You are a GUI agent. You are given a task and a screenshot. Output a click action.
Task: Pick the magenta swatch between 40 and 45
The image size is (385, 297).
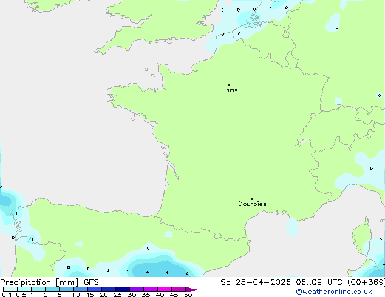pyautogui.click(x=165, y=289)
